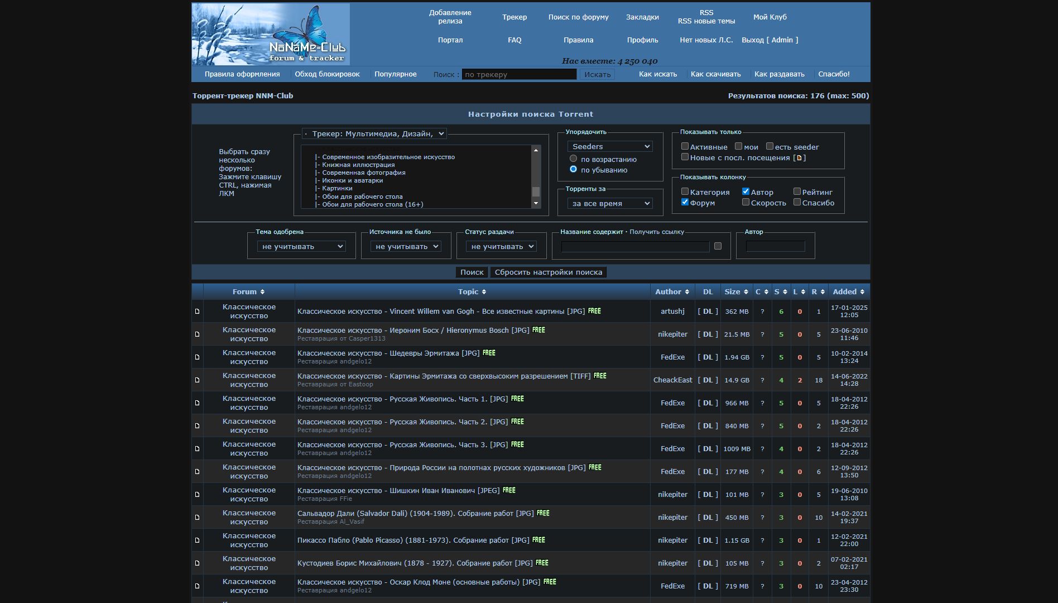The image size is (1058, 603).
Task: Open topic icon for Оскар Клод Моне row
Action: [x=197, y=586]
